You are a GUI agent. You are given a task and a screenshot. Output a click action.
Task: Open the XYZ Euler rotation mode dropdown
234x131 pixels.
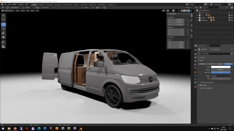pos(179,37)
